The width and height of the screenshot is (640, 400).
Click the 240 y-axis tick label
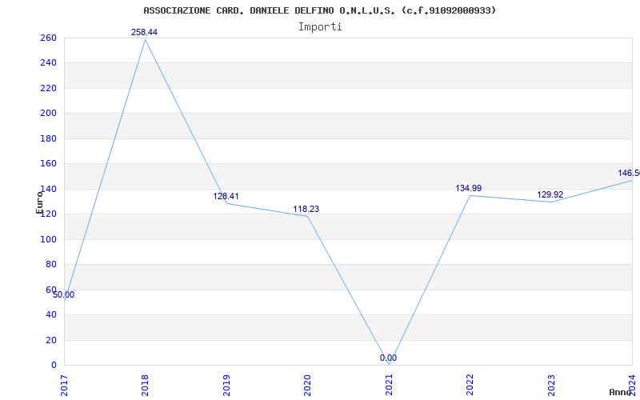pos(48,63)
